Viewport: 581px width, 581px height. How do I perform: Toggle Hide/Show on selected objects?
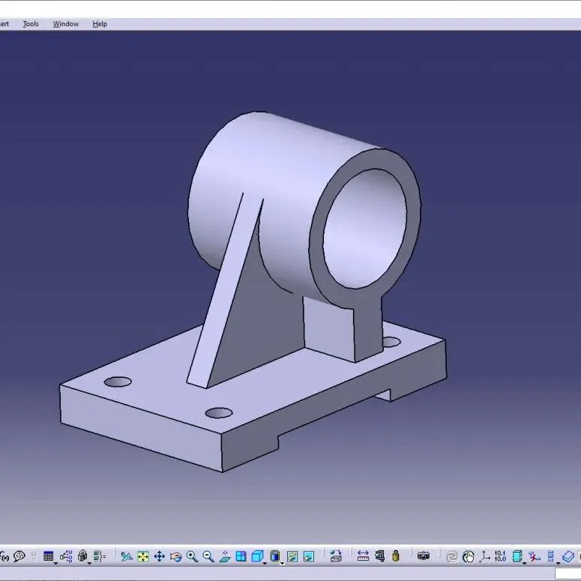pyautogui.click(x=292, y=556)
